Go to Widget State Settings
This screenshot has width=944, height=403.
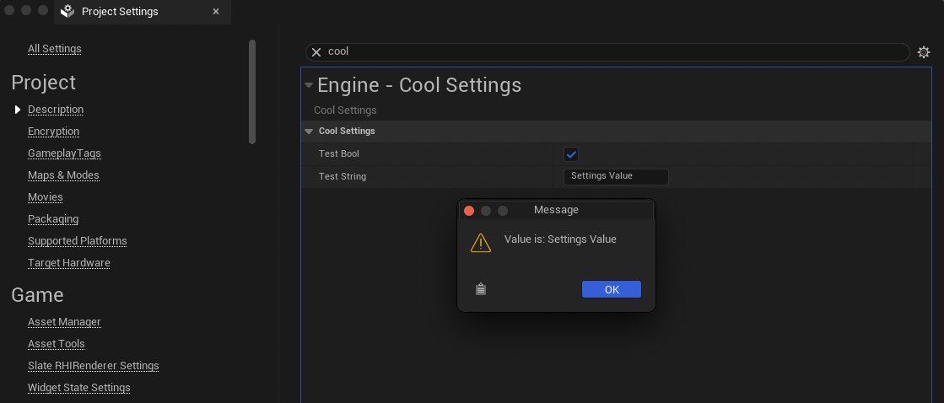point(78,388)
